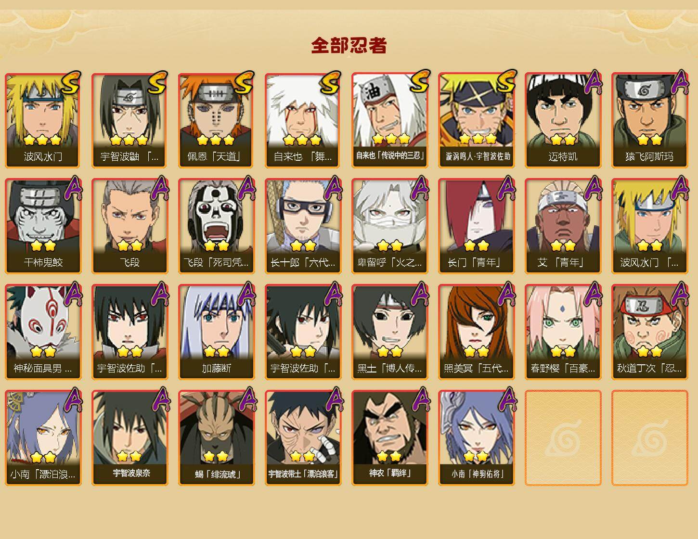
Task: Select the 秋道丁次 ninja card
Action: (x=650, y=332)
